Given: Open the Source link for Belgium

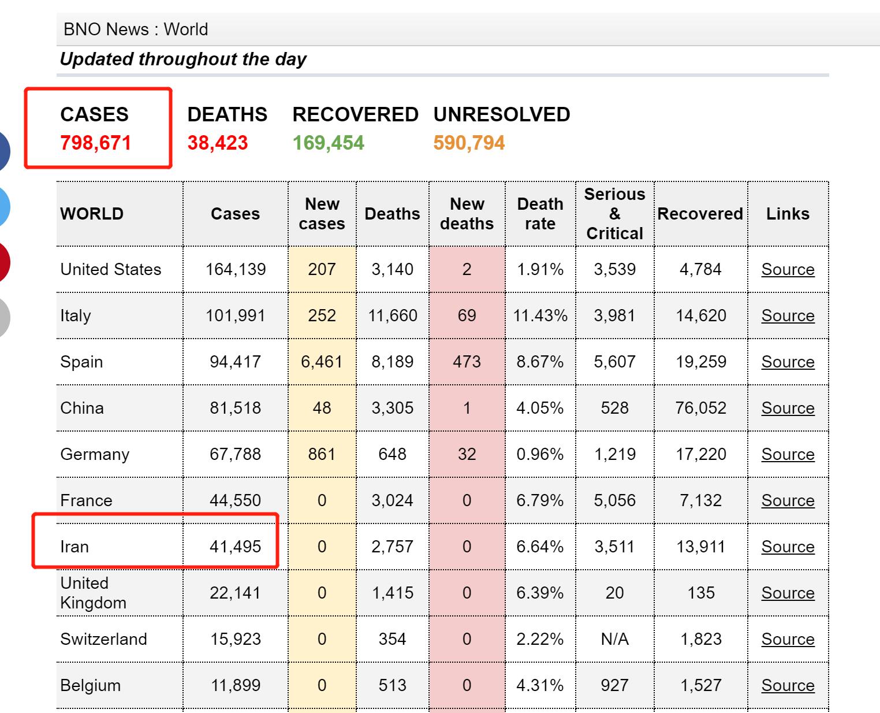Looking at the screenshot, I should click(x=788, y=685).
